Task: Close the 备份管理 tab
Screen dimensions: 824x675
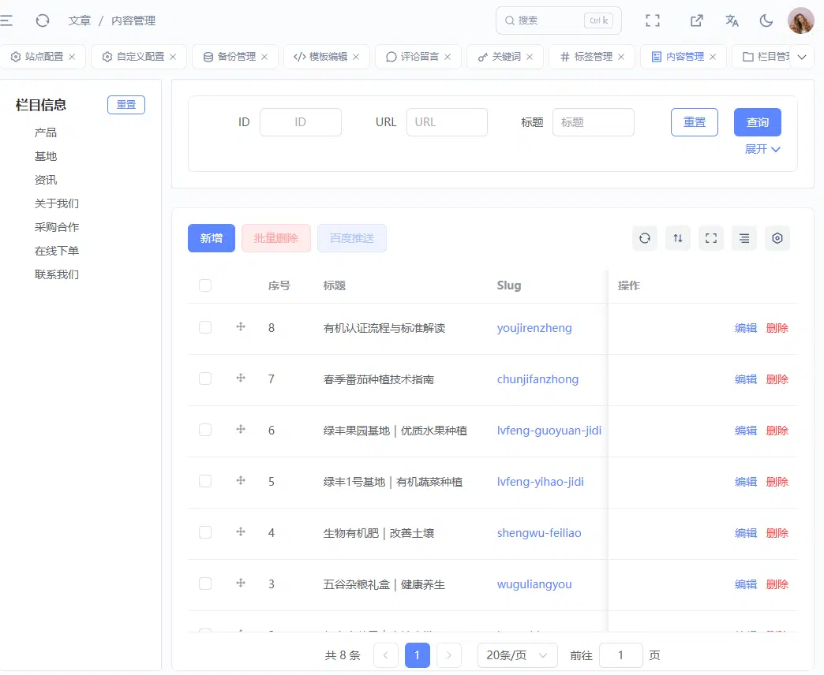Action: point(264,57)
